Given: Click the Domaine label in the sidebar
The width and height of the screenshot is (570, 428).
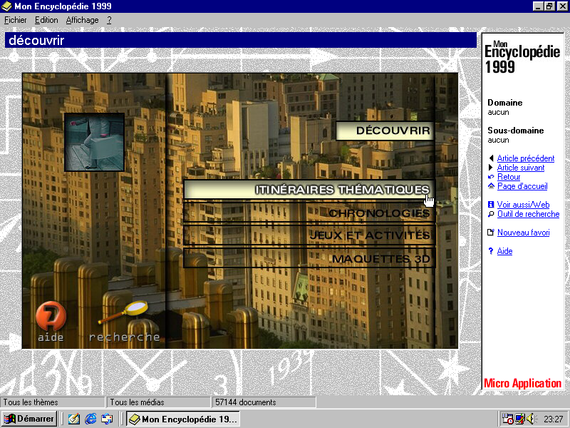Looking at the screenshot, I should pos(505,103).
